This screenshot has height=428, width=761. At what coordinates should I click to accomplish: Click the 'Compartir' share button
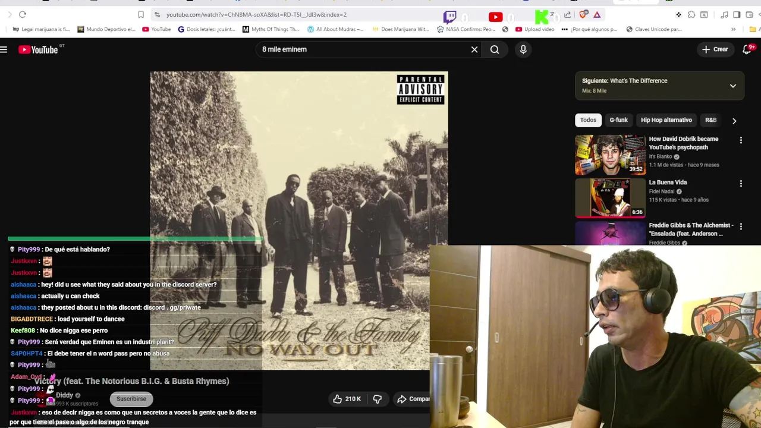[x=413, y=399]
